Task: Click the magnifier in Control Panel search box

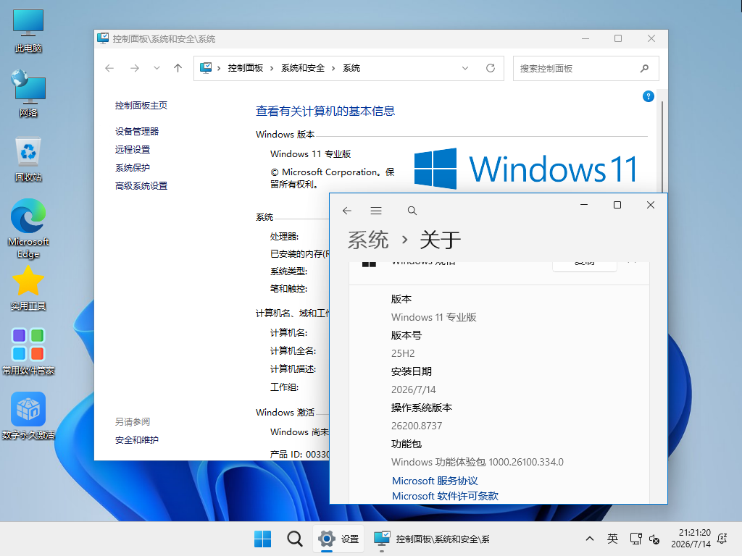Action: coord(644,69)
